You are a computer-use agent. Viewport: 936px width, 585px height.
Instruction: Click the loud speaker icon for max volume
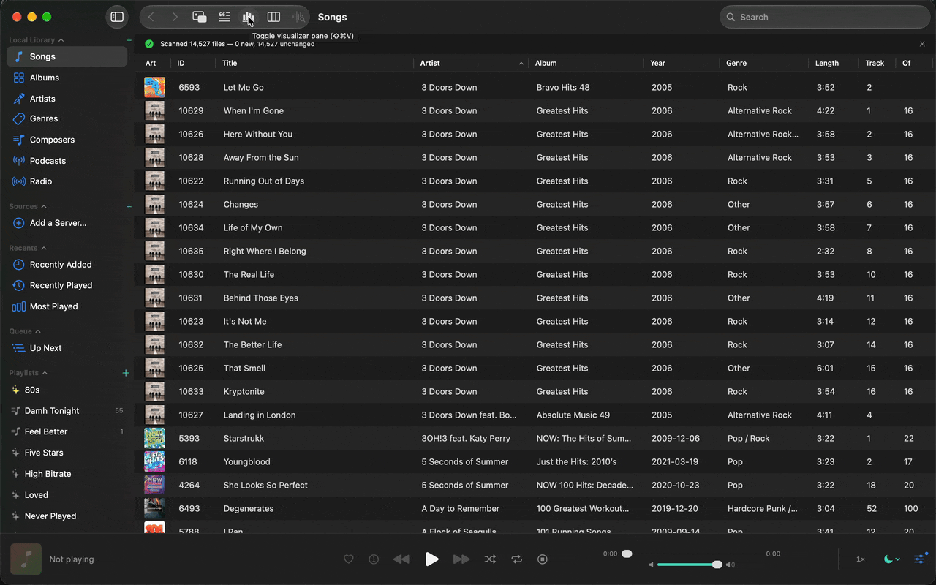coord(731,565)
